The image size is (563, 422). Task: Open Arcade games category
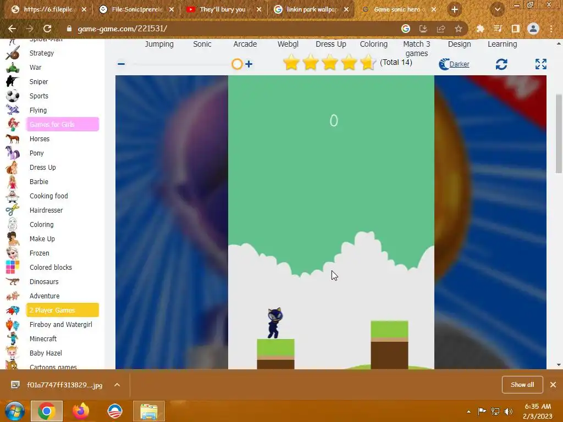(x=245, y=44)
